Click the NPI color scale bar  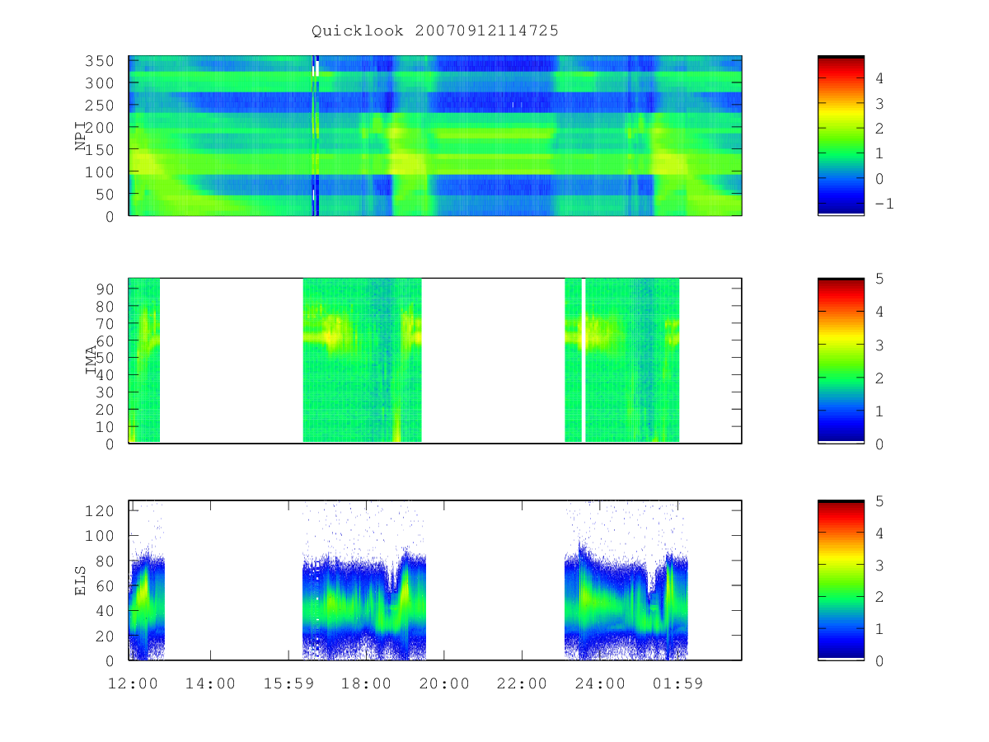(841, 135)
